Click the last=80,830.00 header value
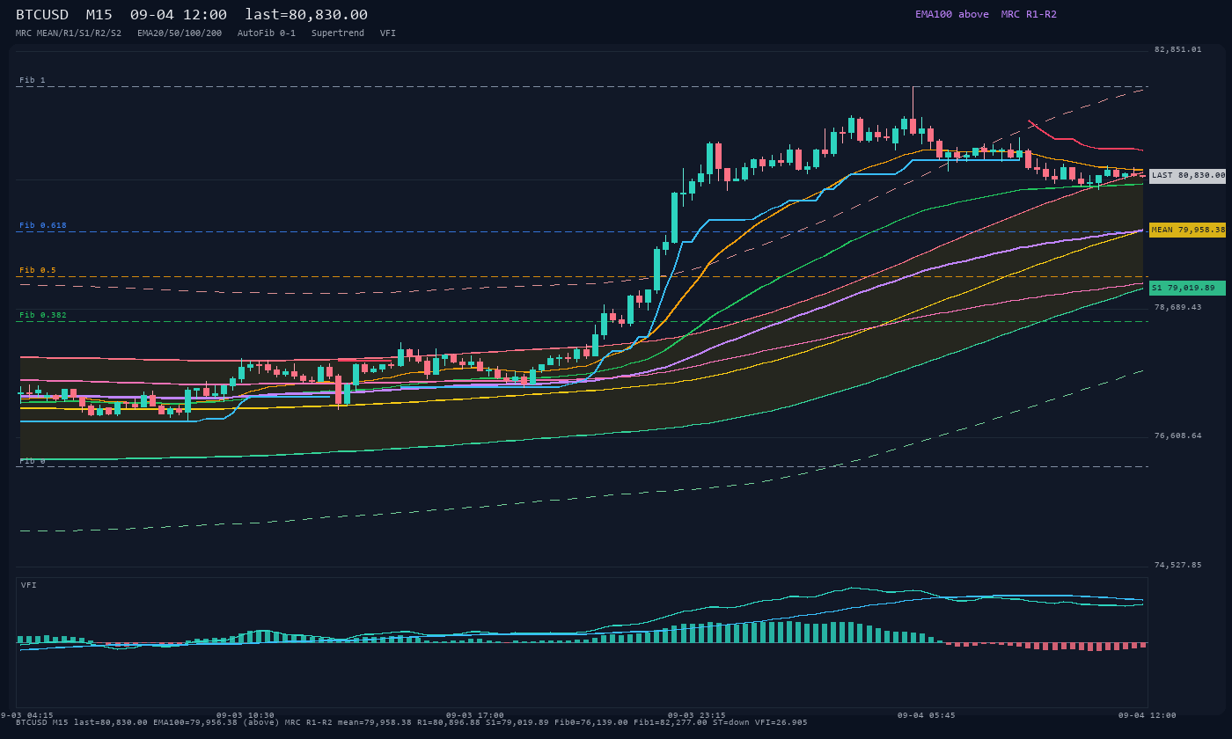 tap(306, 15)
